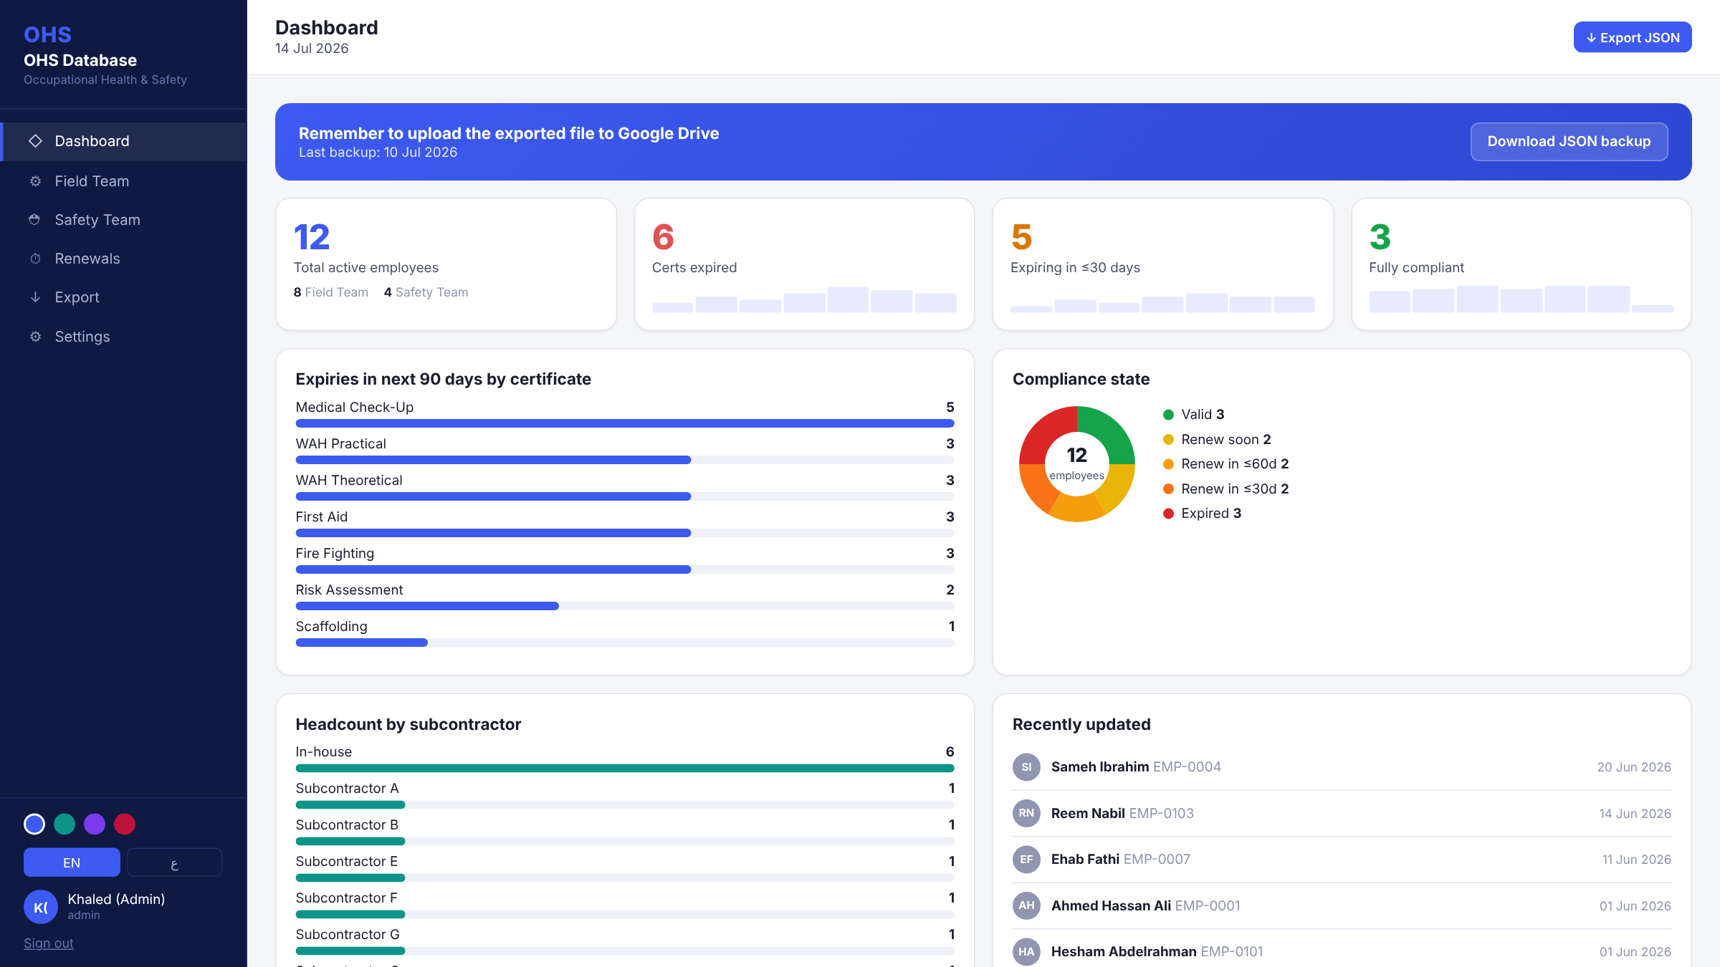This screenshot has height=967, width=1720.
Task: Click the Risk Assessment label
Action: coord(349,590)
